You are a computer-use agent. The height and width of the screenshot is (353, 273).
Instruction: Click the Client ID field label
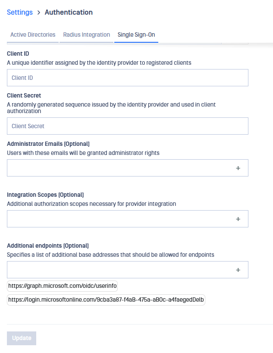coord(18,54)
